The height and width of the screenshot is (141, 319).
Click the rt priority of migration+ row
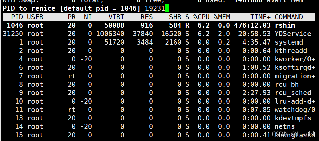(72, 76)
